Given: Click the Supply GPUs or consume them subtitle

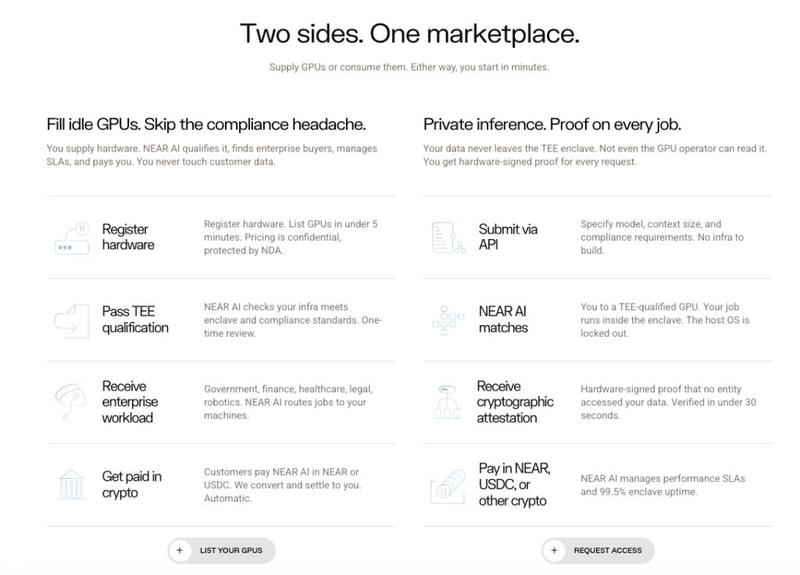Looking at the screenshot, I should click(x=409, y=67).
